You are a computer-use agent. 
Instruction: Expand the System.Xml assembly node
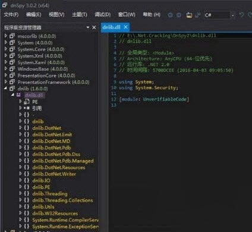[x=6, y=55]
